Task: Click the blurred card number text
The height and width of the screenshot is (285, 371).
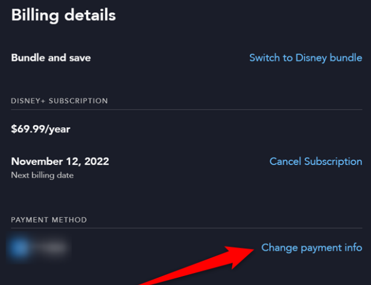Action: point(51,248)
